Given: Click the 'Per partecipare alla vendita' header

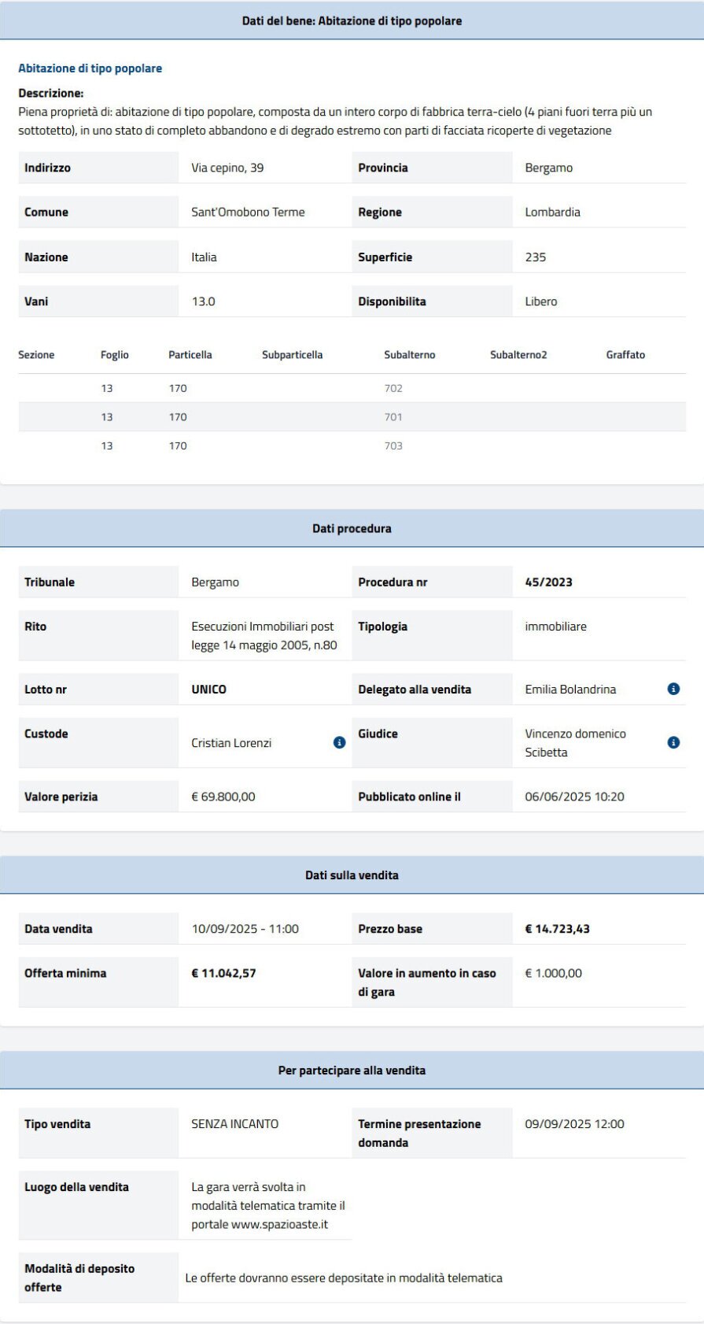Looking at the screenshot, I should click(352, 1071).
